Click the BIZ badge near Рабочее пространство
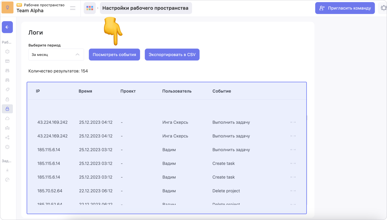 pos(19,5)
